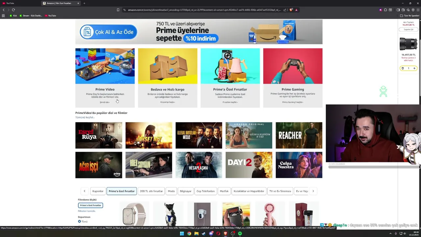Go back with the browser back arrow
This screenshot has height=237, width=421.
(4, 10)
